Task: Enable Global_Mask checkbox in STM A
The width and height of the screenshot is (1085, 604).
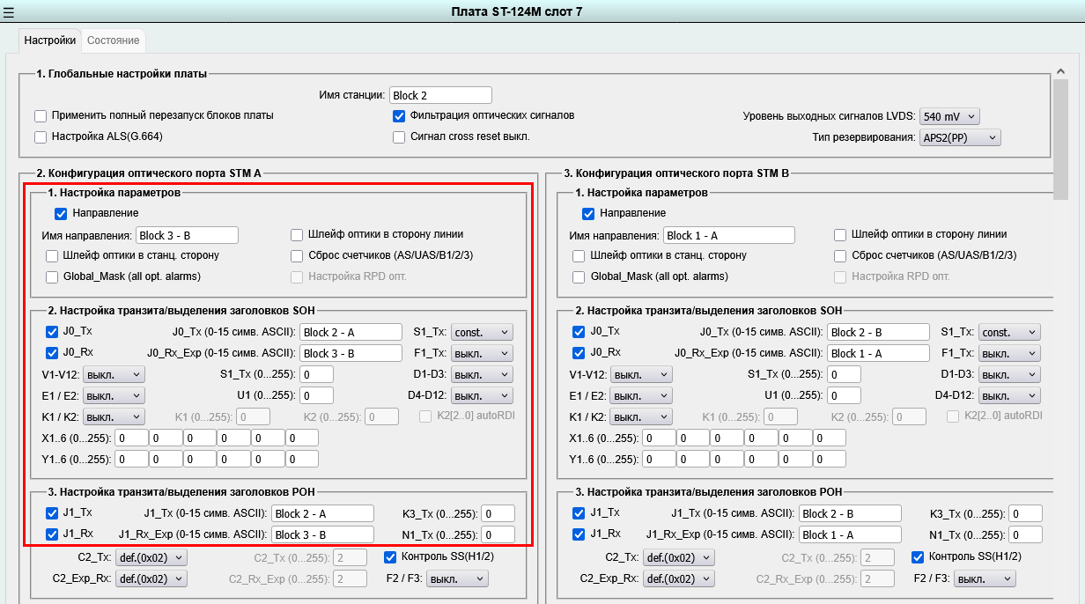Action: (x=52, y=277)
